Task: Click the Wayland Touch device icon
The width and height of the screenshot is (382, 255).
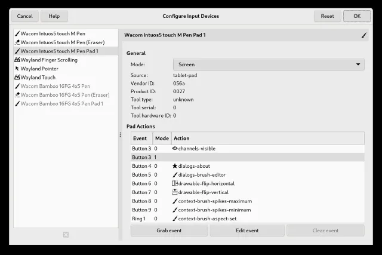Action: pyautogui.click(x=17, y=77)
